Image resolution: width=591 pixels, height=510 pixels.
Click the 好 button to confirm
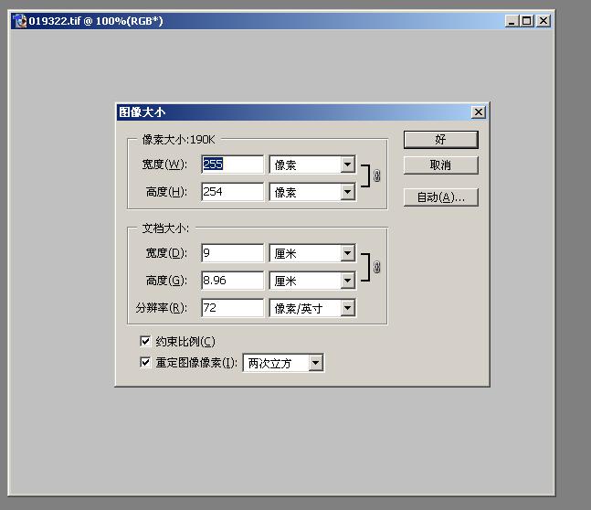(440, 140)
